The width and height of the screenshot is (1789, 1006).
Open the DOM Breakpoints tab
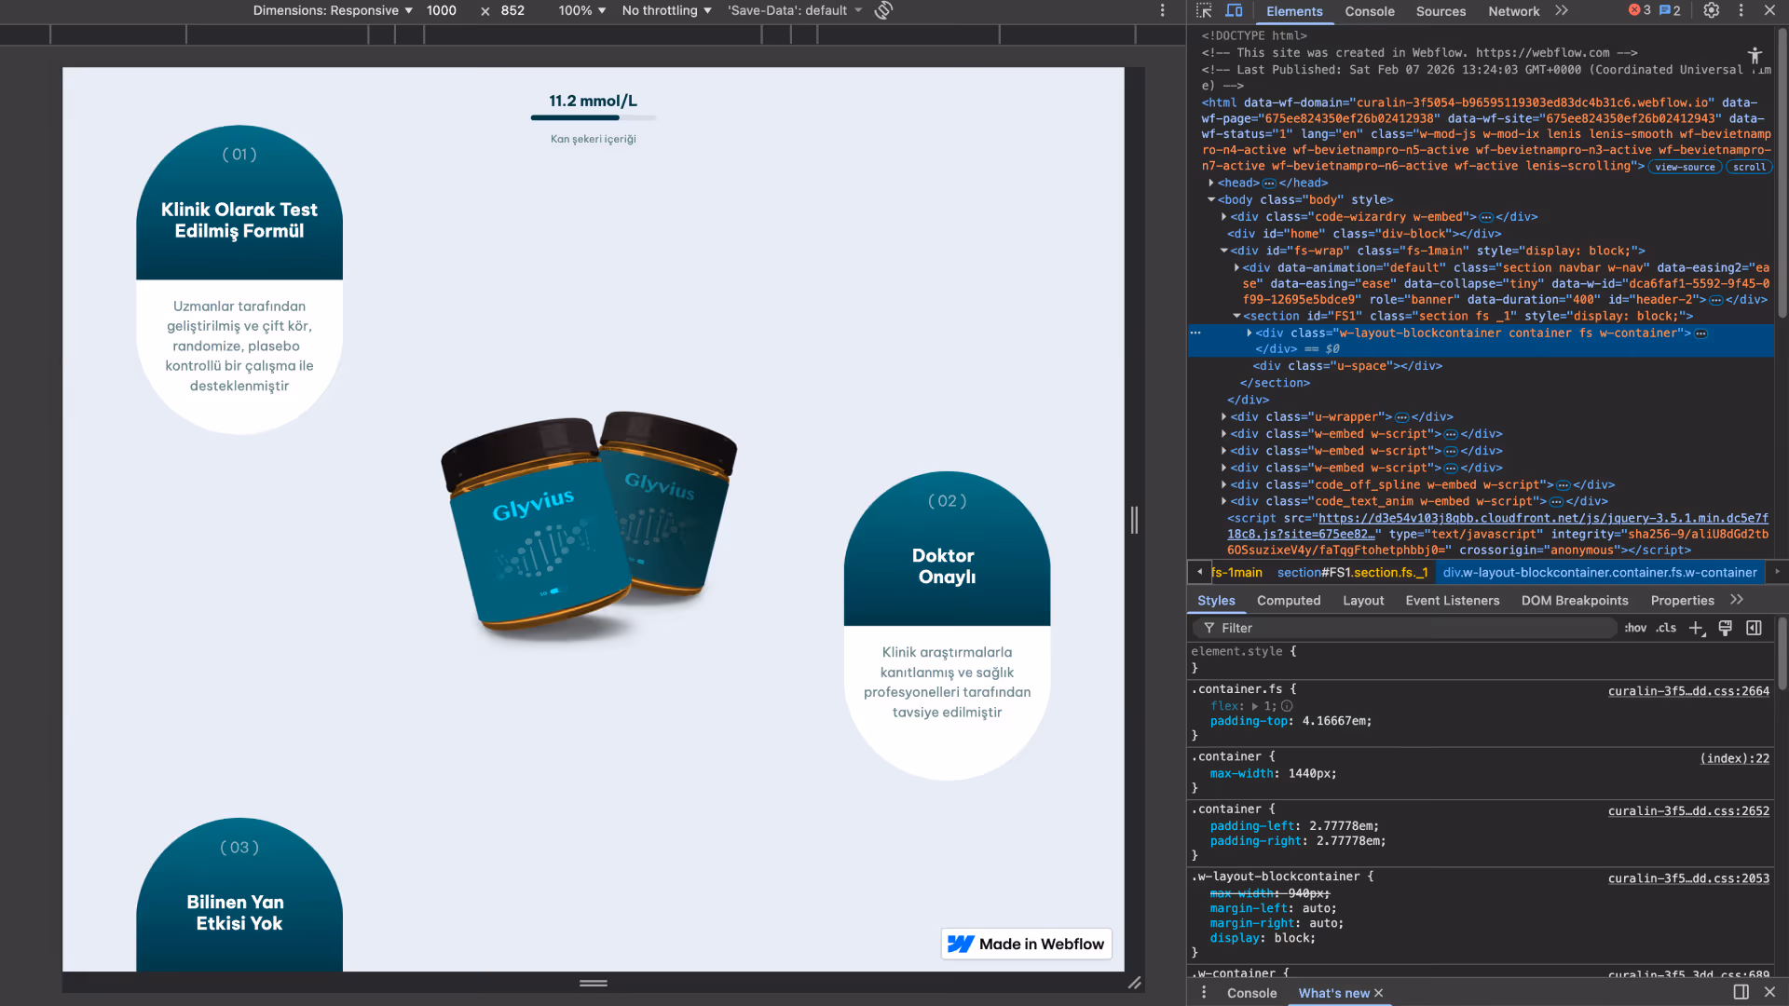click(x=1575, y=601)
